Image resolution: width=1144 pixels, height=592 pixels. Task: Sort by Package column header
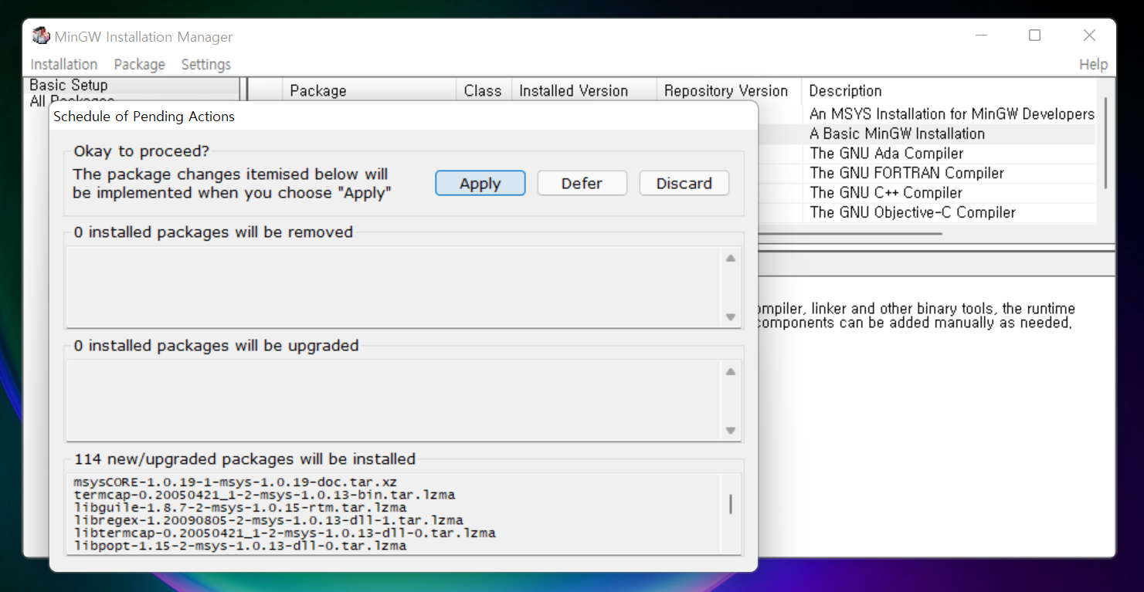pyautogui.click(x=369, y=90)
